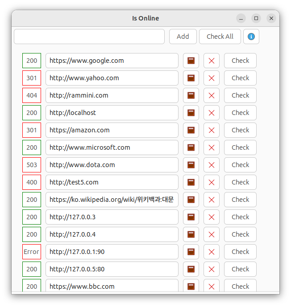291x307 pixels.
Task: Click the https://amazon.com URL field
Action: coord(112,130)
